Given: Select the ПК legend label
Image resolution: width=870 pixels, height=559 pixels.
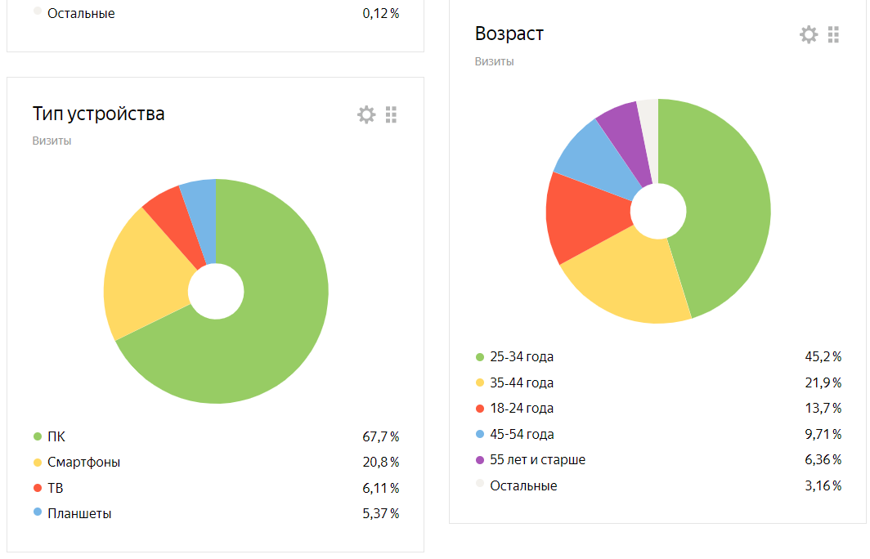Looking at the screenshot, I should tap(56, 436).
